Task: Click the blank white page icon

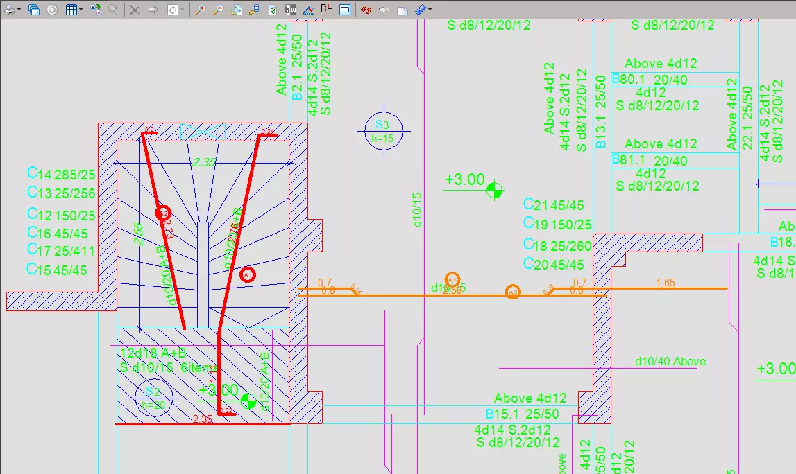Action: click(x=402, y=10)
